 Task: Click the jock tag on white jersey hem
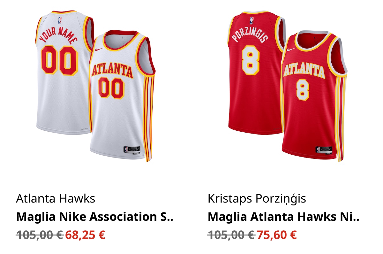click(x=131, y=150)
